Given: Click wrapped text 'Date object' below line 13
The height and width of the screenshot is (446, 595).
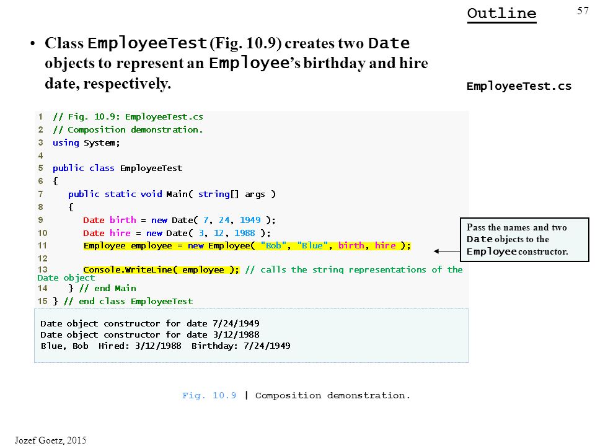Looking at the screenshot, I should 66,278.
